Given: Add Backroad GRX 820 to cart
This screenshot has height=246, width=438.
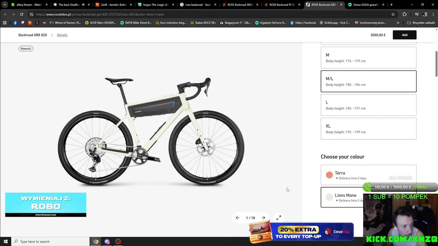Looking at the screenshot, I should tap(404, 35).
